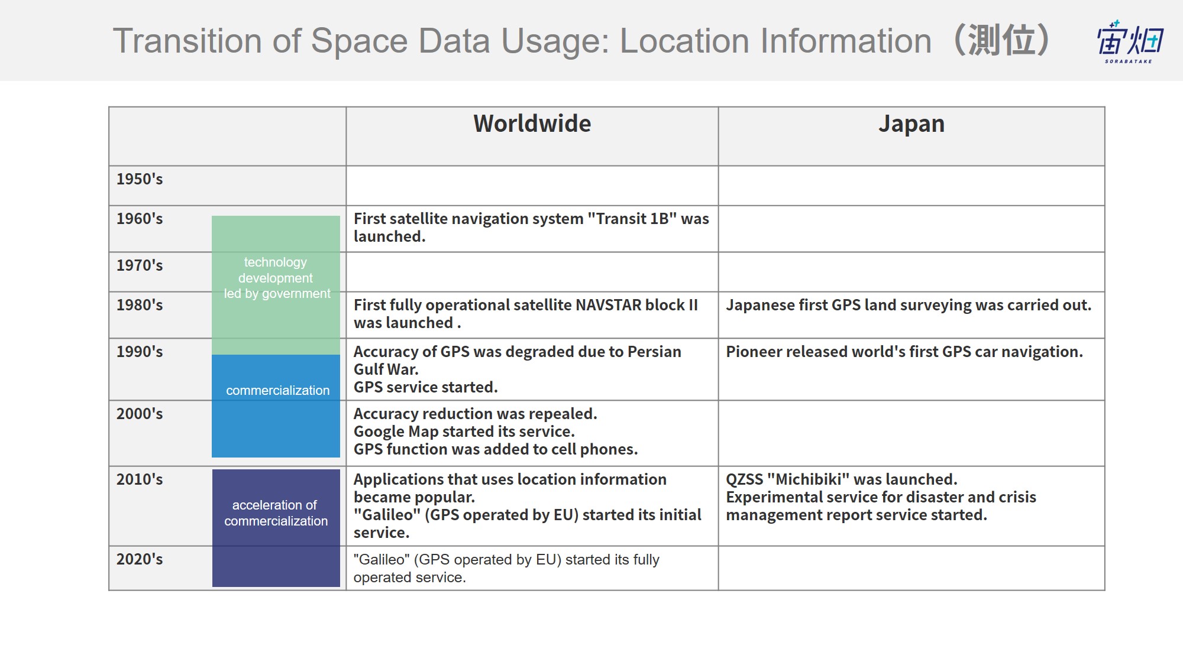
Task: Click the Galileo fully operated service cell
Action: [x=532, y=568]
